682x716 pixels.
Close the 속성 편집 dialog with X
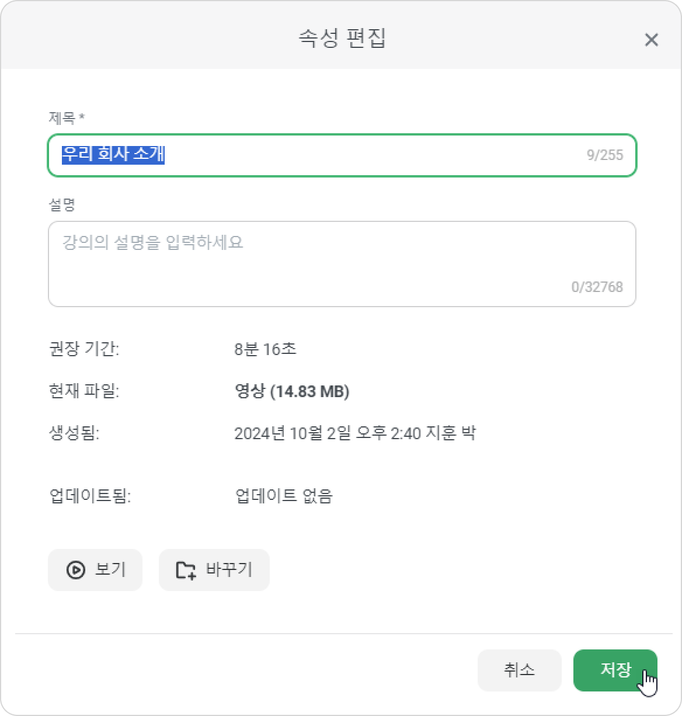pyautogui.click(x=651, y=40)
